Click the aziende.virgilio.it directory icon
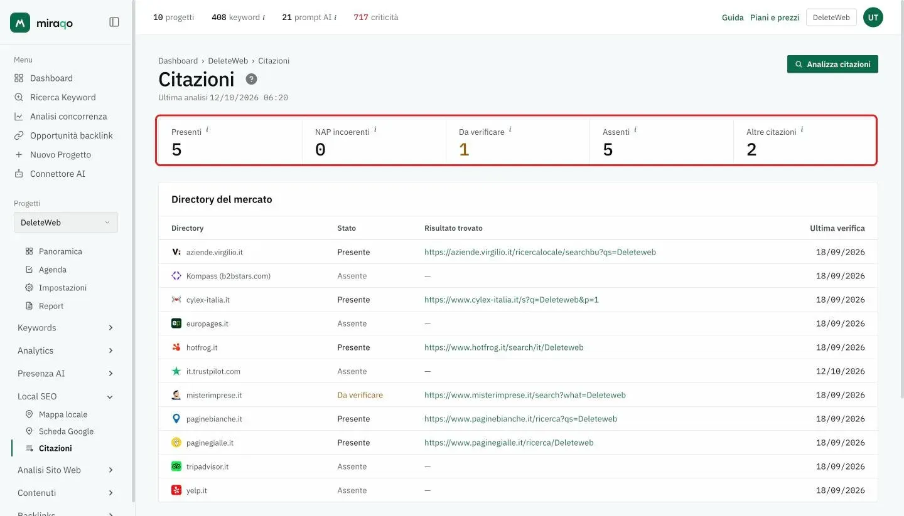This screenshot has height=516, width=904. [176, 252]
